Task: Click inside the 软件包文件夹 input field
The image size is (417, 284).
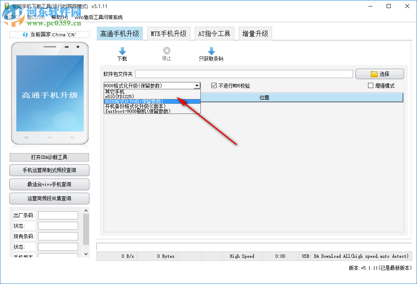Action: tap(243, 74)
